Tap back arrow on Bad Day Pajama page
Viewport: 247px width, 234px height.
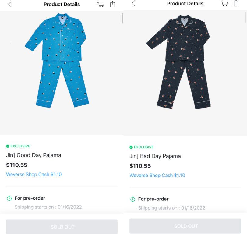point(133,3)
